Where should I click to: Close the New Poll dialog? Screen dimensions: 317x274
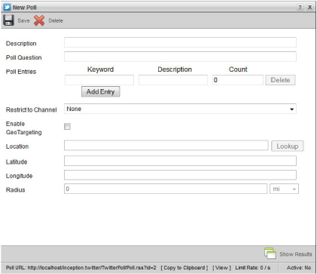coord(310,7)
